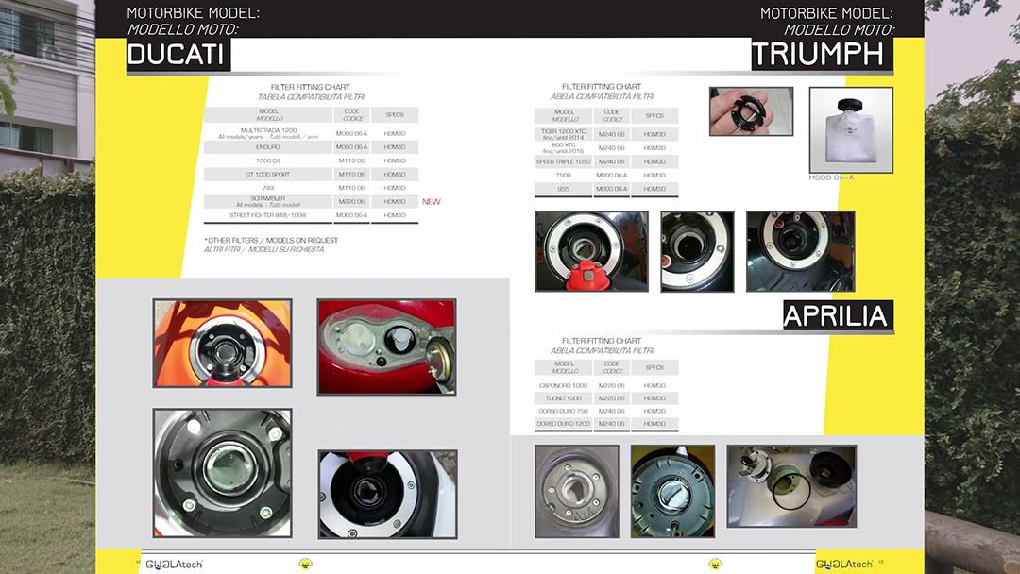Click FILTER FITTING CHART title above Ducati table

[x=311, y=87]
